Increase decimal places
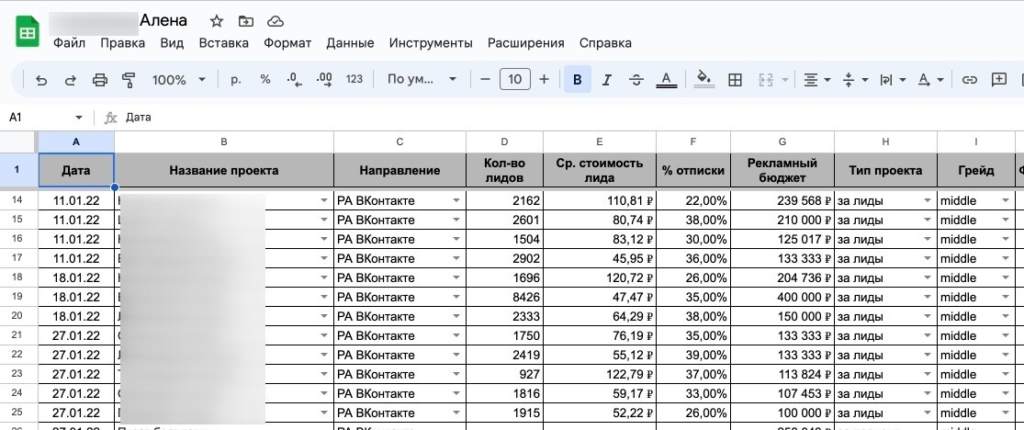 click(x=324, y=80)
